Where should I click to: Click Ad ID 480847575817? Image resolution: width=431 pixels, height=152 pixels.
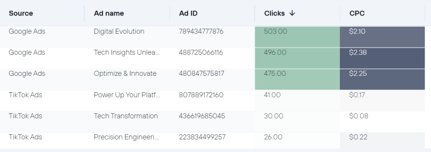tap(202, 74)
